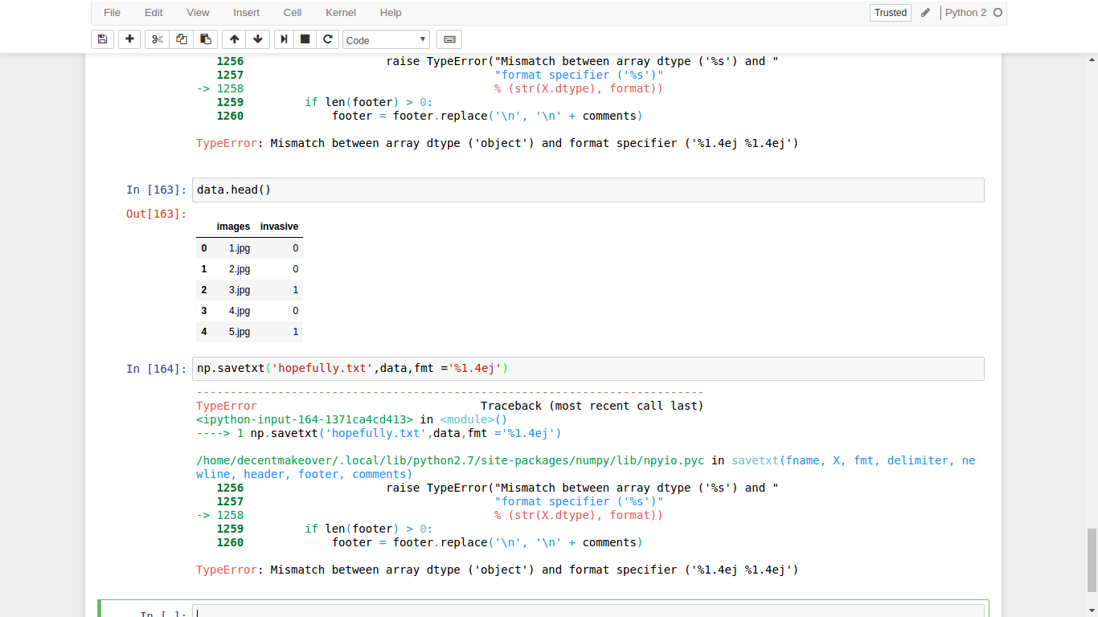Click the Trusted notebook button
The width and height of the screenshot is (1098, 617).
pyautogui.click(x=890, y=13)
